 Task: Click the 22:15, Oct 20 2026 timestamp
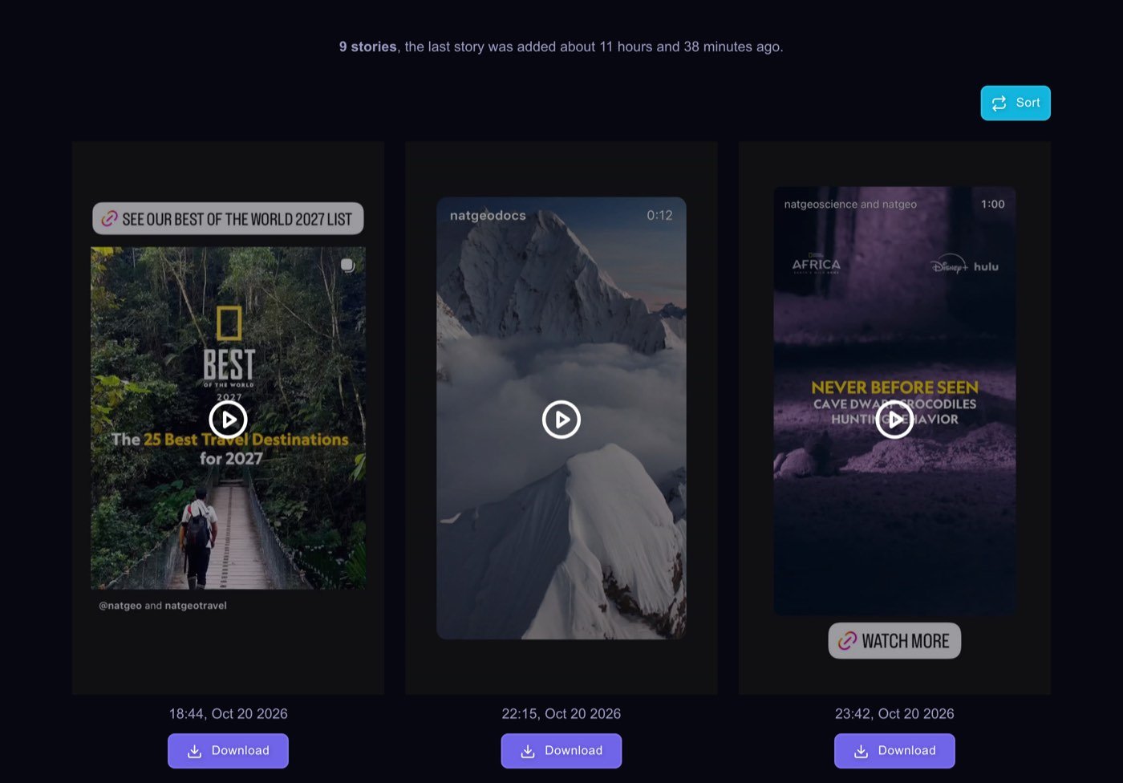click(561, 714)
